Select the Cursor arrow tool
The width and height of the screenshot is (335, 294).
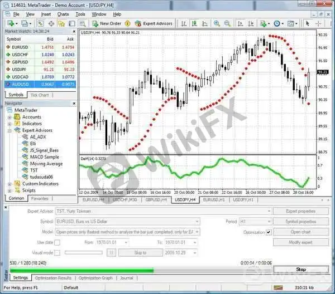coord(308,23)
